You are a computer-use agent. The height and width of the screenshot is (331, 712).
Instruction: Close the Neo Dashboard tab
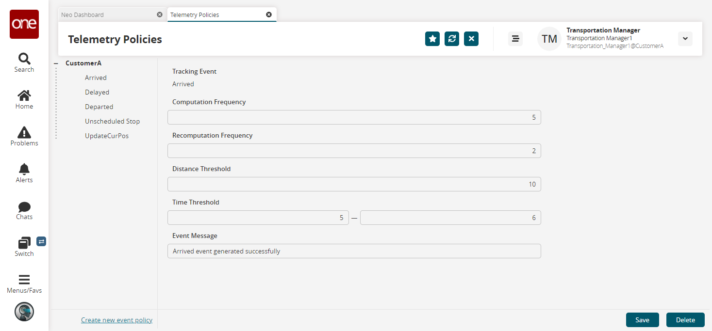pos(160,15)
